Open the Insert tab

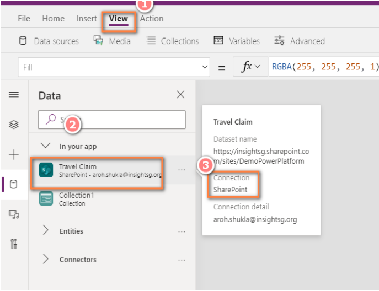click(86, 19)
